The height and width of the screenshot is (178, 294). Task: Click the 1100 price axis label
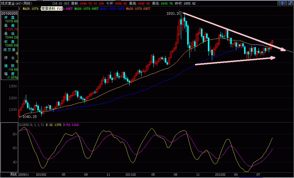tap(13, 110)
